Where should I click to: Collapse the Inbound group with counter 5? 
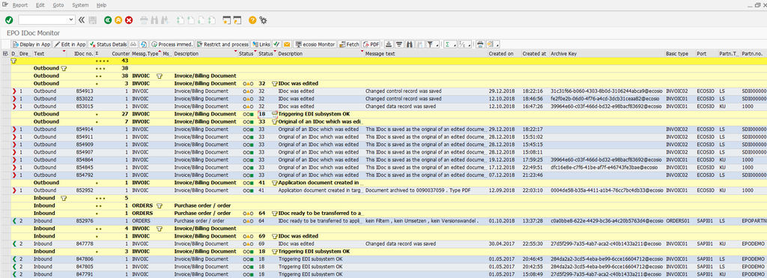click(x=64, y=198)
